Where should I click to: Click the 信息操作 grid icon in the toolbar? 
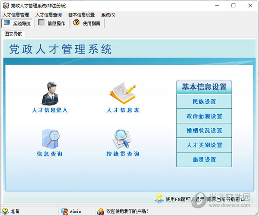pos(41,22)
